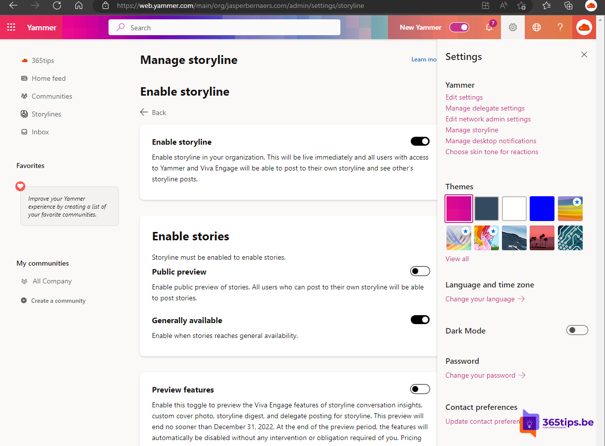Viewport: 605px width, 446px height.
Task: Click the browser address bar URL
Action: pos(240,6)
